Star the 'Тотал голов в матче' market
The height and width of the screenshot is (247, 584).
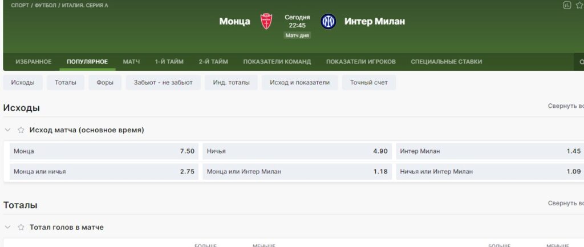click(x=21, y=227)
